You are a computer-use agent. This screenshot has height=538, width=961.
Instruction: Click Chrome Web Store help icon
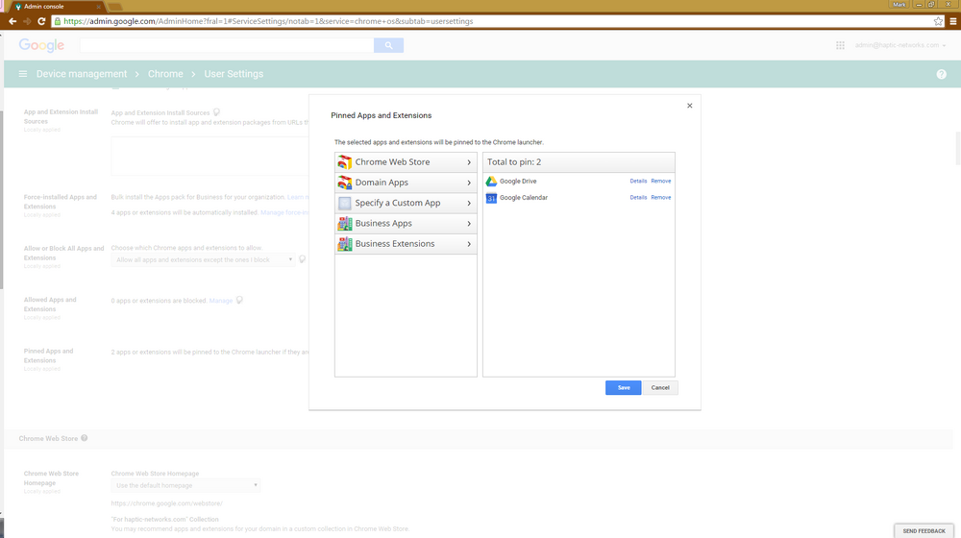pyautogui.click(x=84, y=438)
